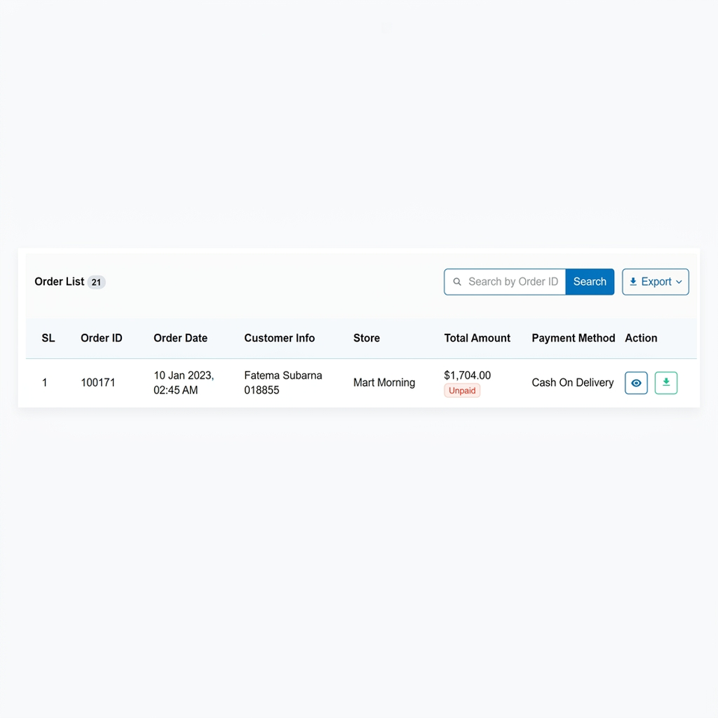Viewport: 718px width, 718px height.
Task: Open the Export menu button
Action: point(655,282)
